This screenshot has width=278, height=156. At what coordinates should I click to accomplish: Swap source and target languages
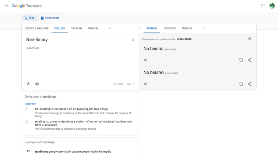coord(139,28)
